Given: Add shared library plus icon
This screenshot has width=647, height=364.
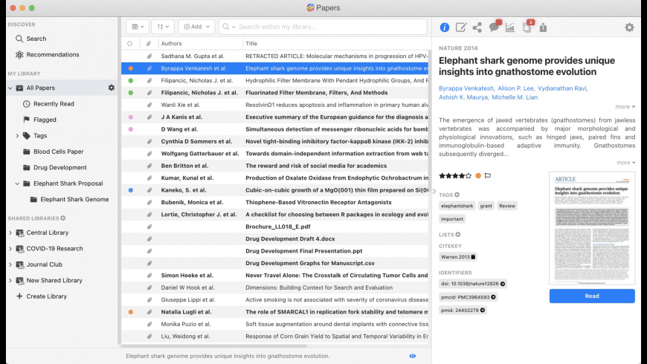Looking at the screenshot, I should (x=63, y=218).
